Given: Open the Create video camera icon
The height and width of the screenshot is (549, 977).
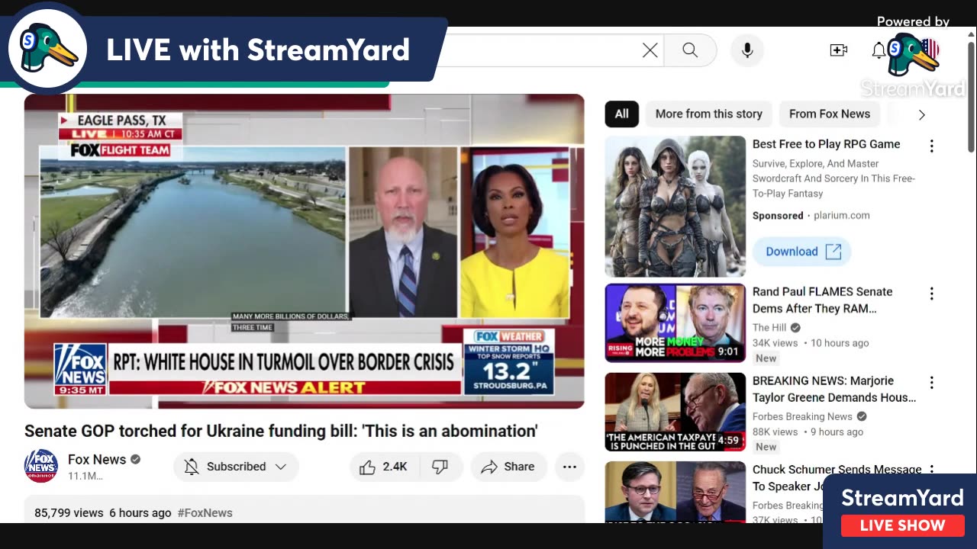Looking at the screenshot, I should point(838,50).
